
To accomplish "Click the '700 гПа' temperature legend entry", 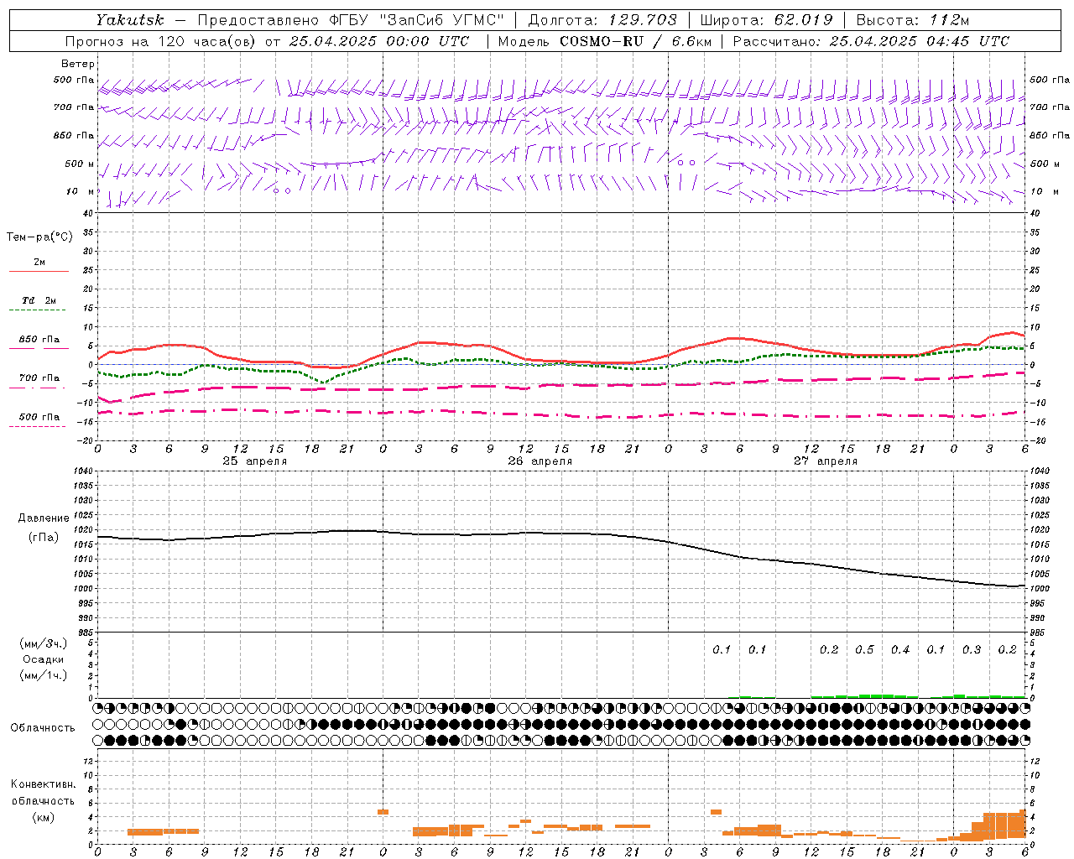I will tap(39, 377).
